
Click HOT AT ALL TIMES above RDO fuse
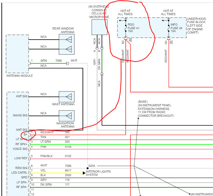click(125, 12)
